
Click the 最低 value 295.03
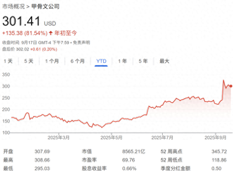42,168
